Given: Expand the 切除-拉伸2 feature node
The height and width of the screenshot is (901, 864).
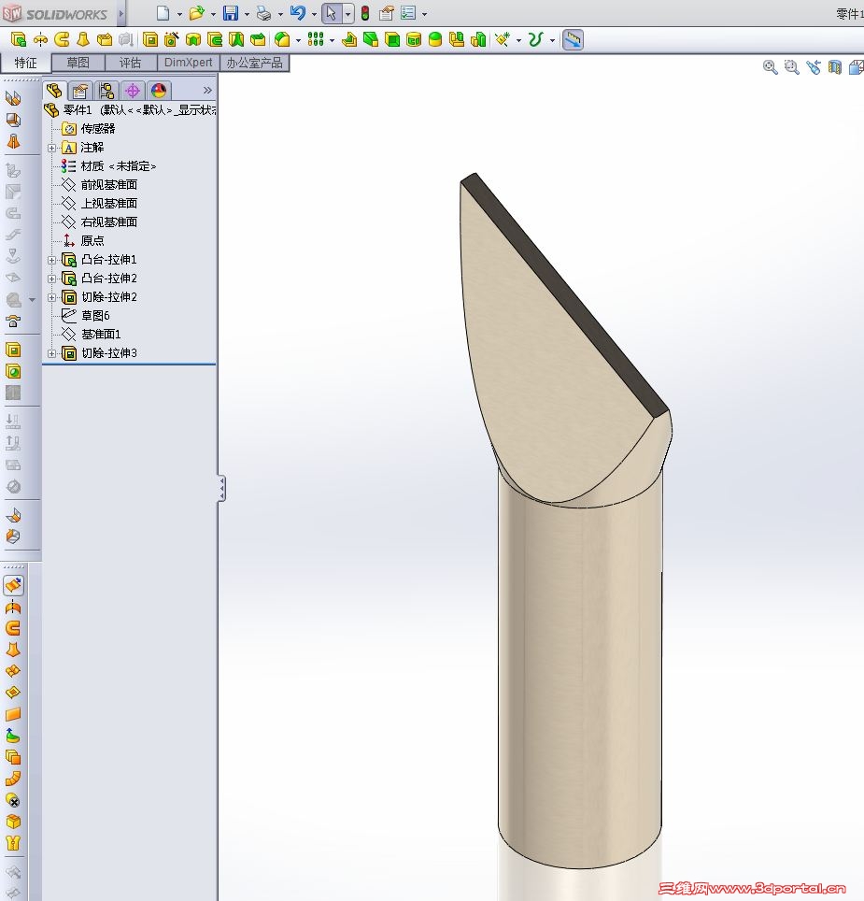Looking at the screenshot, I should pyautogui.click(x=51, y=297).
